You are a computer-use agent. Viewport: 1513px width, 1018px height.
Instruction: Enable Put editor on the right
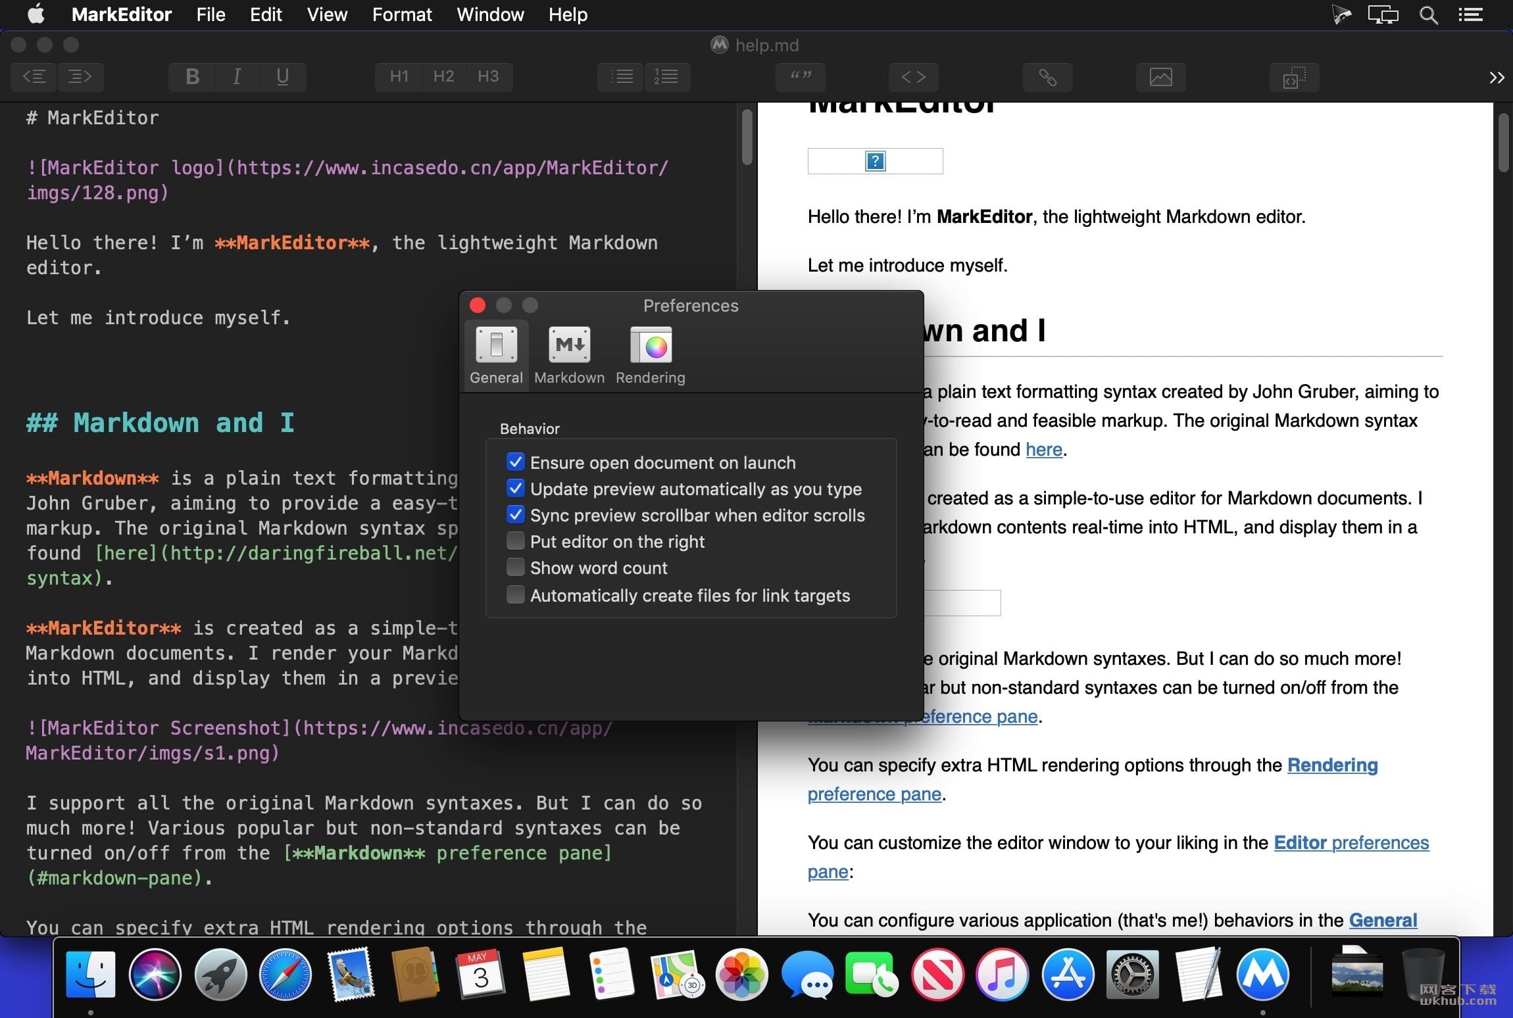(516, 541)
